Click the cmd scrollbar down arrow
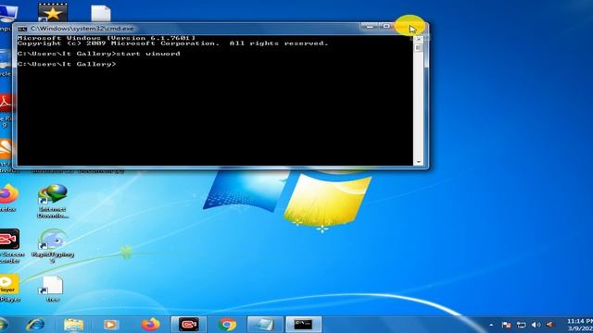593x333 pixels. [x=418, y=162]
